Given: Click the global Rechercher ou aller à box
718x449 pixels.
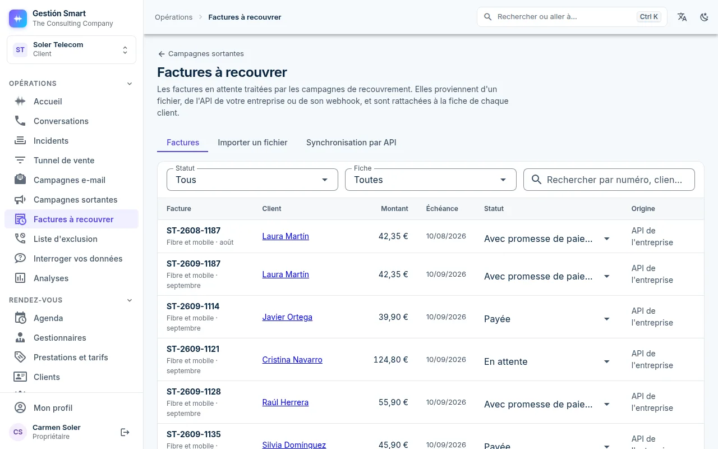Looking at the screenshot, I should coord(572,17).
